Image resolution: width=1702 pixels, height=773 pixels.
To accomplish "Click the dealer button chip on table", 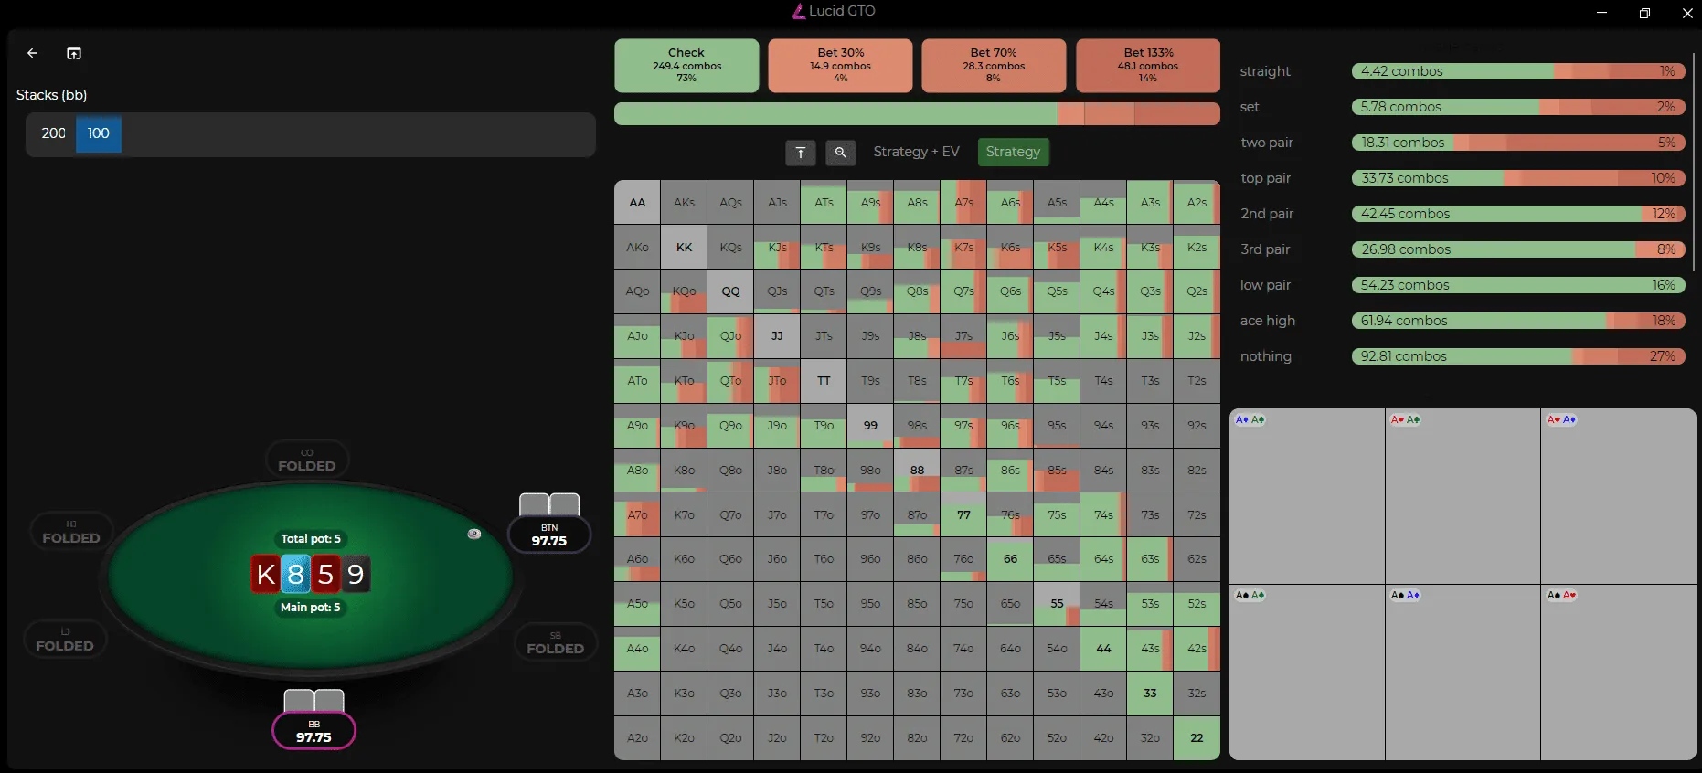I will (473, 534).
